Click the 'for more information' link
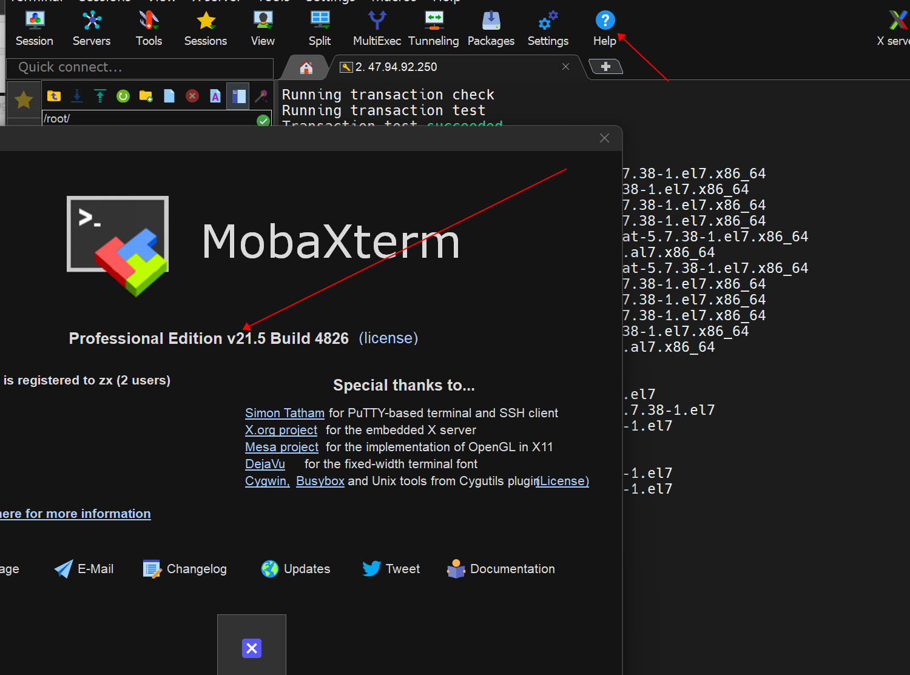 (75, 514)
